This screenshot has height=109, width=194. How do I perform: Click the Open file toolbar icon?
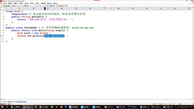click(4, 6)
